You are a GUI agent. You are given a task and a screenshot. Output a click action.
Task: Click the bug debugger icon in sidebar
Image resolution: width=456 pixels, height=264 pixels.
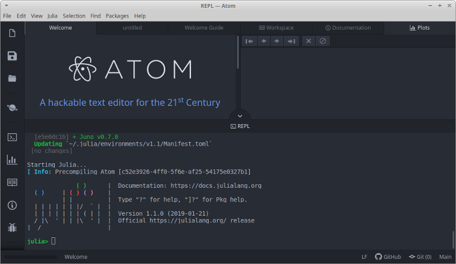point(12,228)
